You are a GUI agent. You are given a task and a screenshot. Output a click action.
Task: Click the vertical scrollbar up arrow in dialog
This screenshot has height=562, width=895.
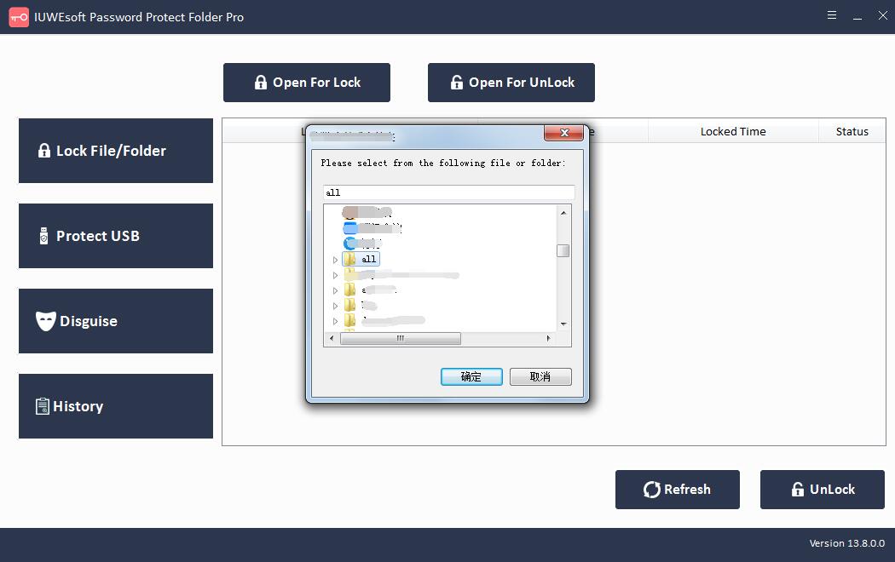563,213
